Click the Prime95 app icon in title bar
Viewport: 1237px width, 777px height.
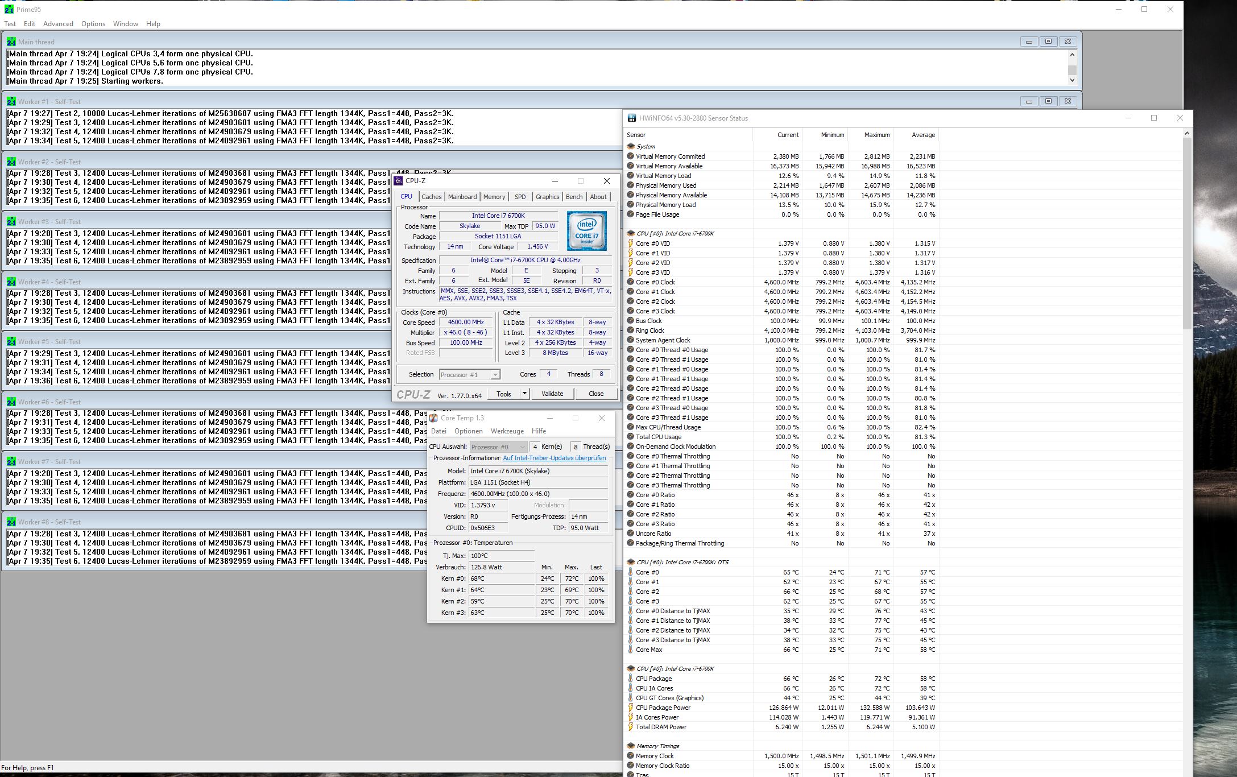pos(9,9)
